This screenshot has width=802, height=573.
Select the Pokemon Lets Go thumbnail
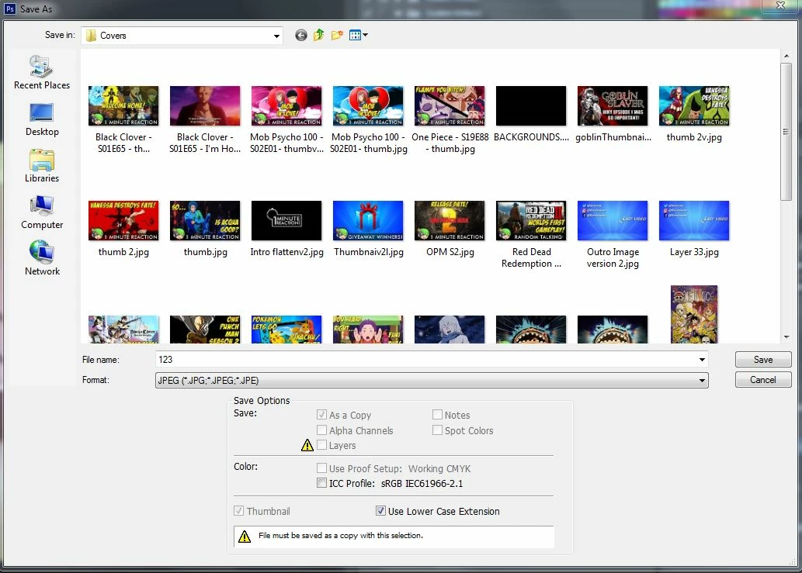(286, 329)
